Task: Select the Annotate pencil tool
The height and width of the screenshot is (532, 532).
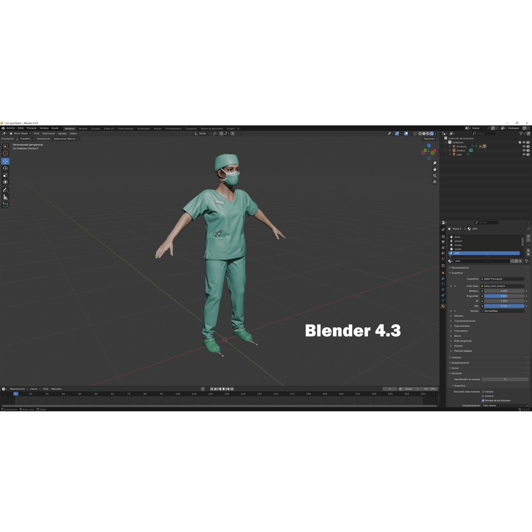Action: tap(5, 190)
